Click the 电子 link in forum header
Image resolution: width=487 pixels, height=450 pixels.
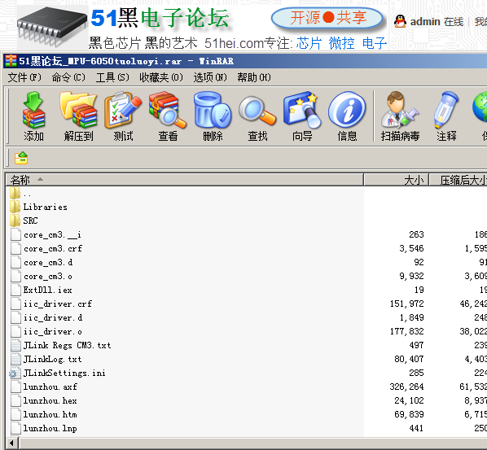[x=375, y=43]
